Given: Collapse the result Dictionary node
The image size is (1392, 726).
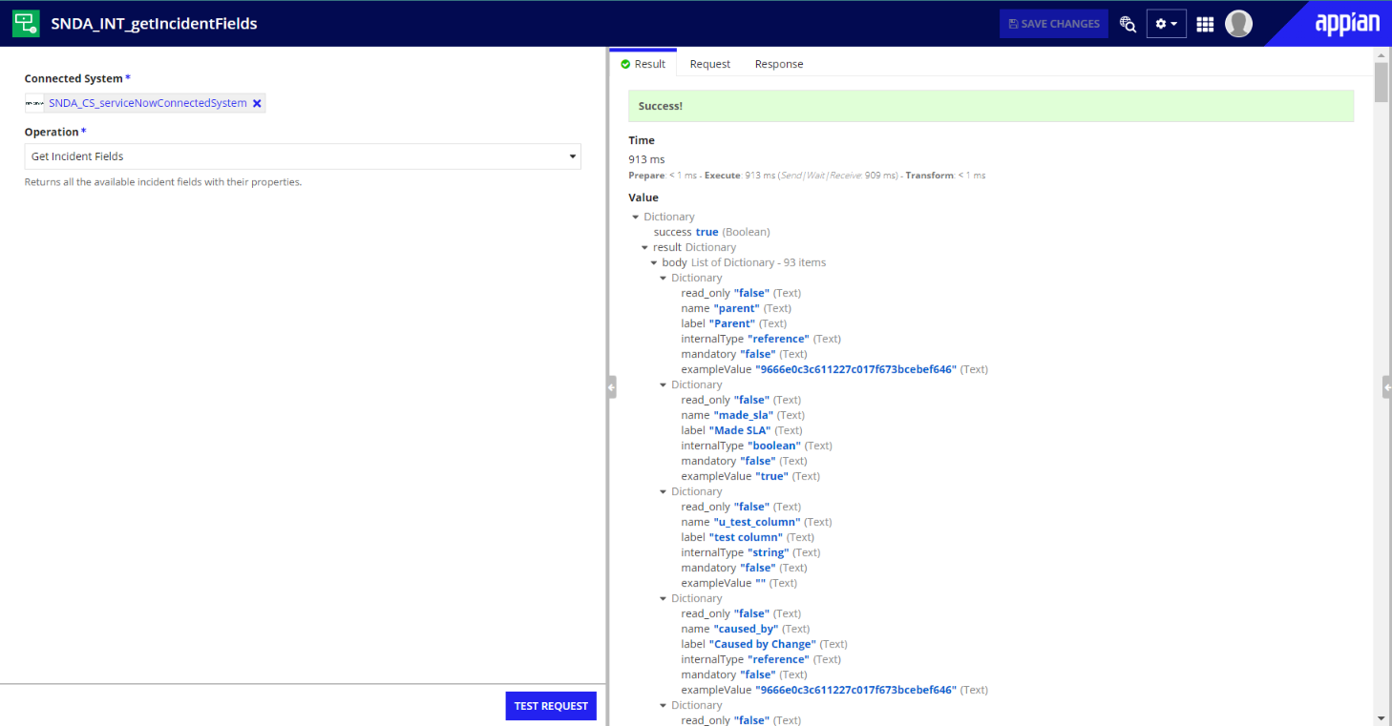Looking at the screenshot, I should coord(645,248).
